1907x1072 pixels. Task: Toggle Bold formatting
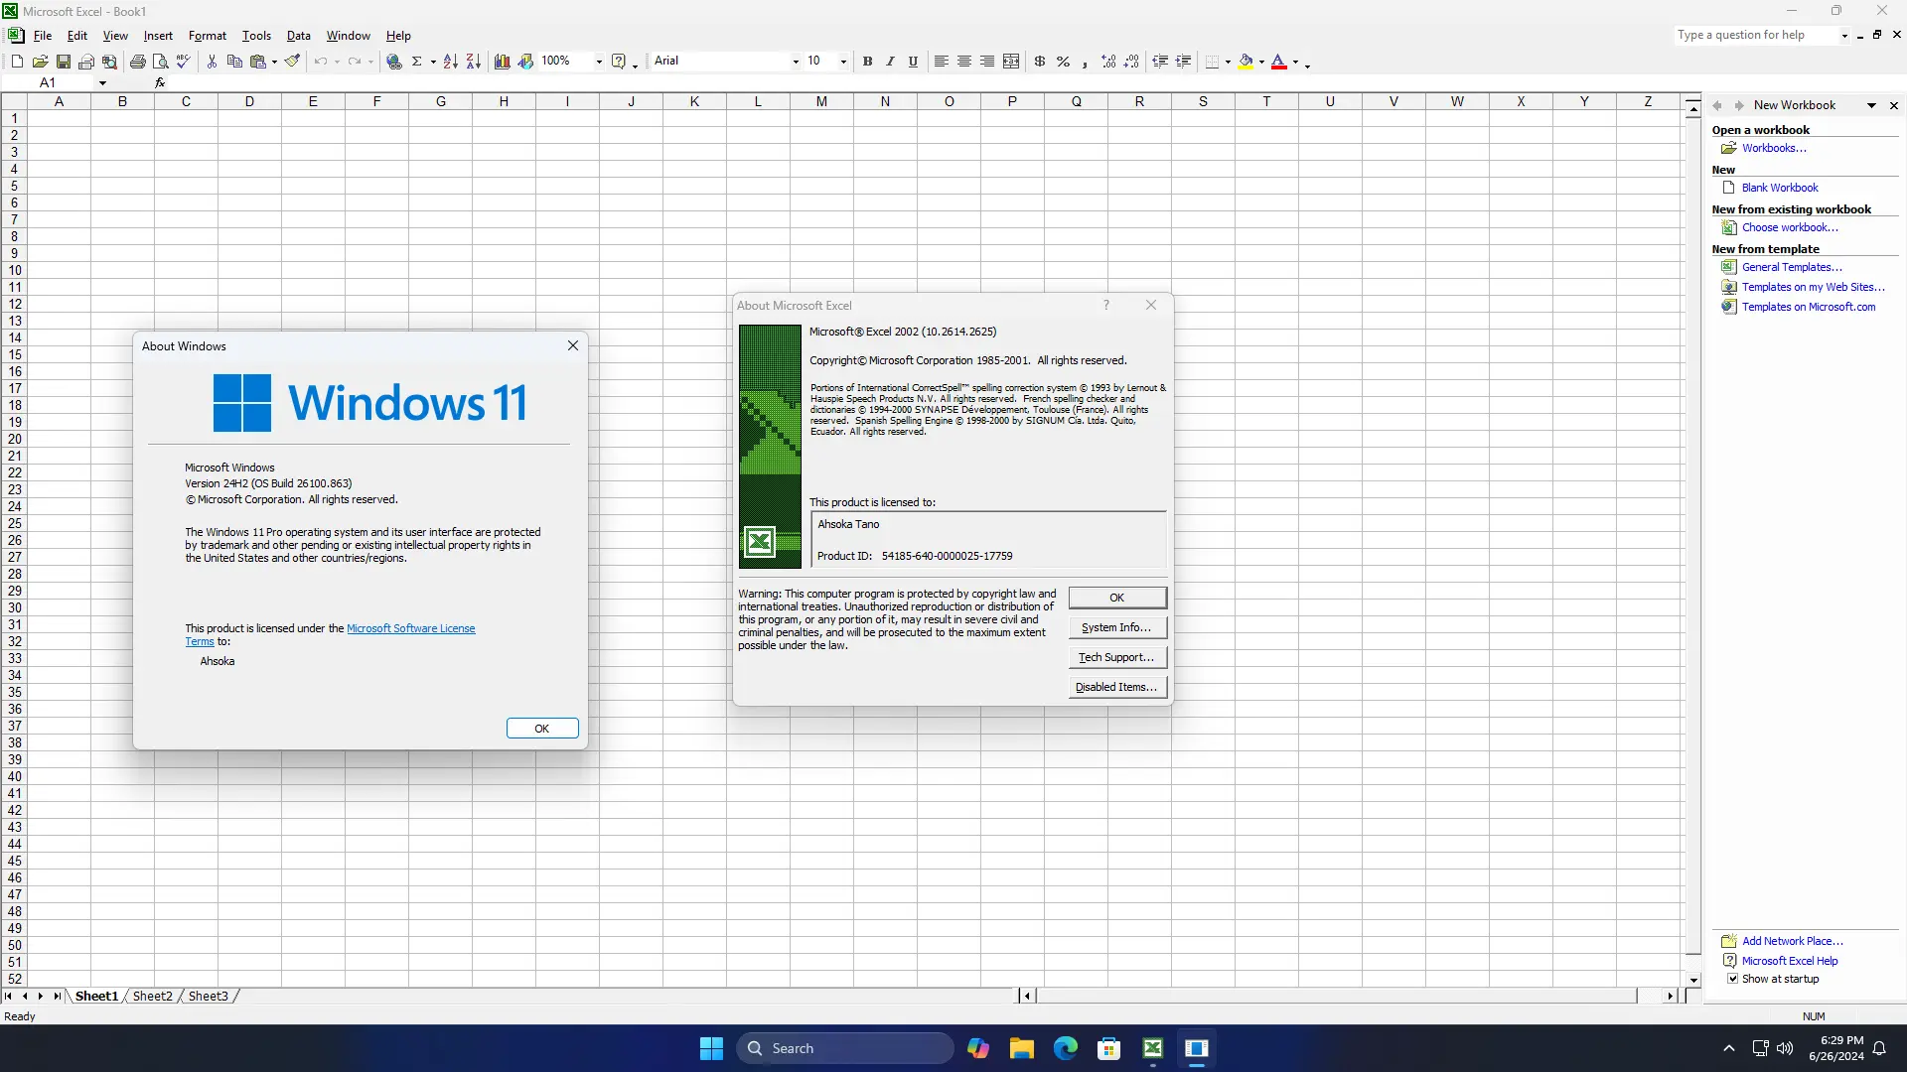pos(867,62)
